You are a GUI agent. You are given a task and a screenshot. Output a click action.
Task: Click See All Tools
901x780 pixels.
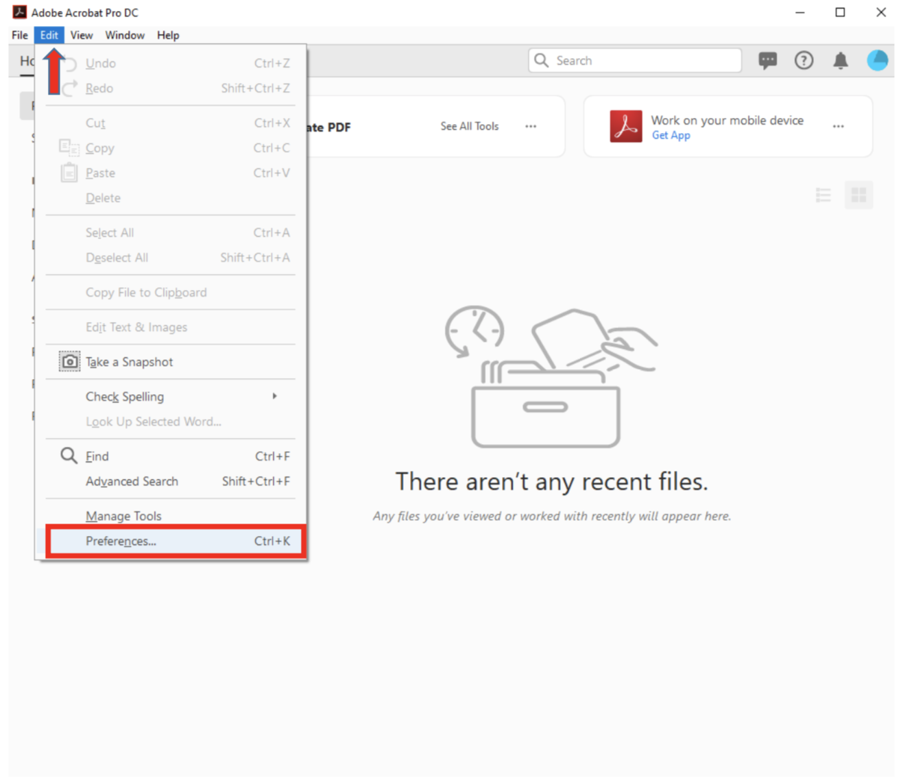(x=469, y=126)
